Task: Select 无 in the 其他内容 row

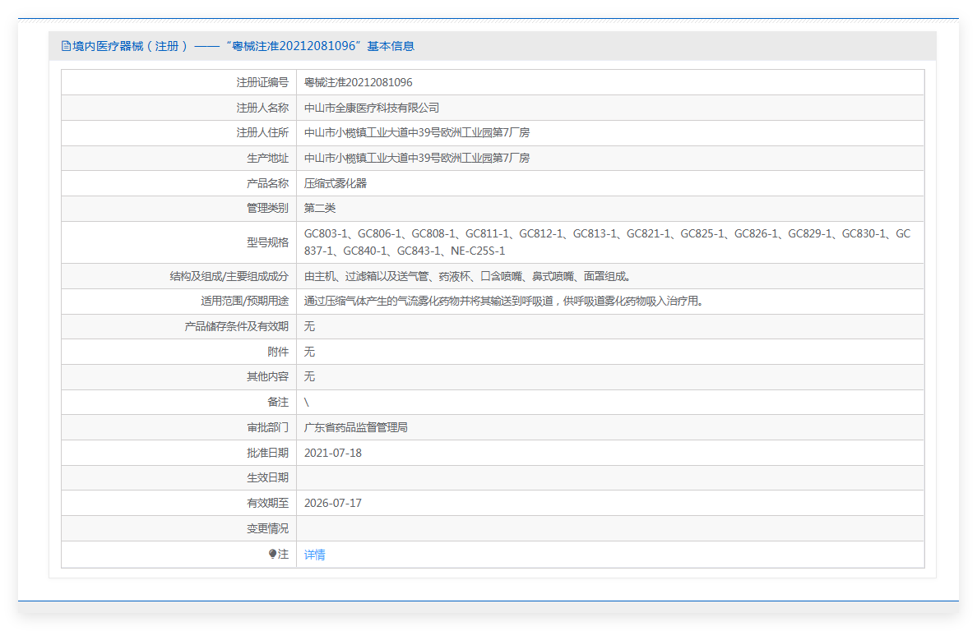Action: tap(309, 377)
